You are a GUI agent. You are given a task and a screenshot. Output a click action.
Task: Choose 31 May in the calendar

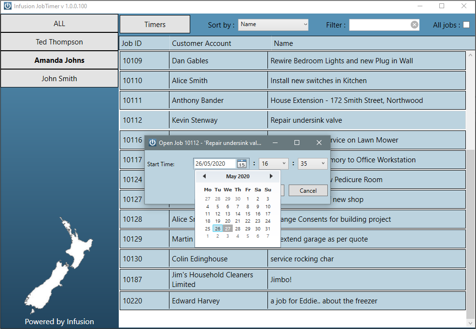[268, 229]
